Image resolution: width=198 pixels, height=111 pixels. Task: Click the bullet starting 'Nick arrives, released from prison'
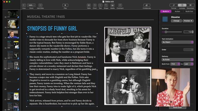coord(62,102)
